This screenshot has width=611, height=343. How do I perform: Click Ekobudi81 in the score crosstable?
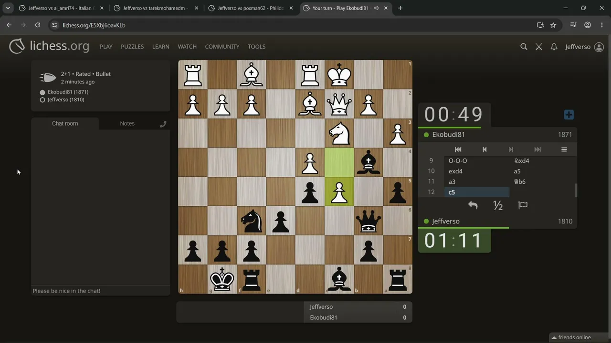tap(323, 318)
